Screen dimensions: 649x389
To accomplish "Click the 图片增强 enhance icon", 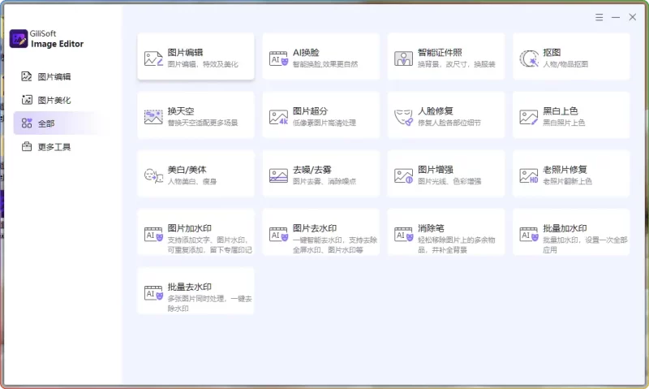I will coord(403,175).
